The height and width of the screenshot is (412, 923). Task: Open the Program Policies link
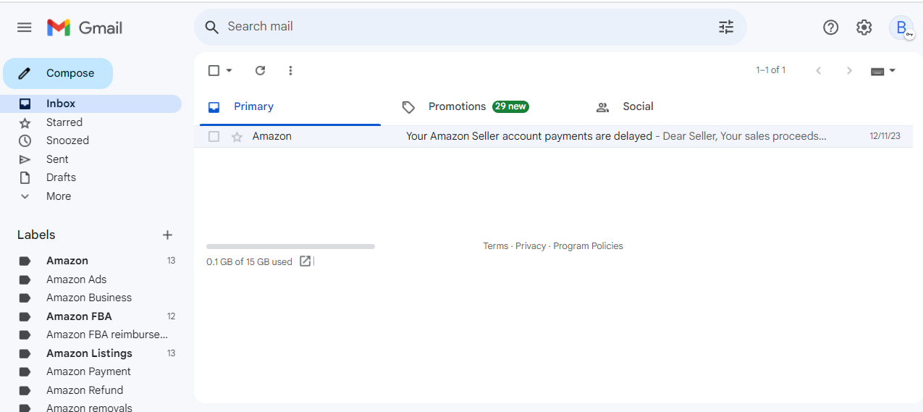[x=588, y=246]
